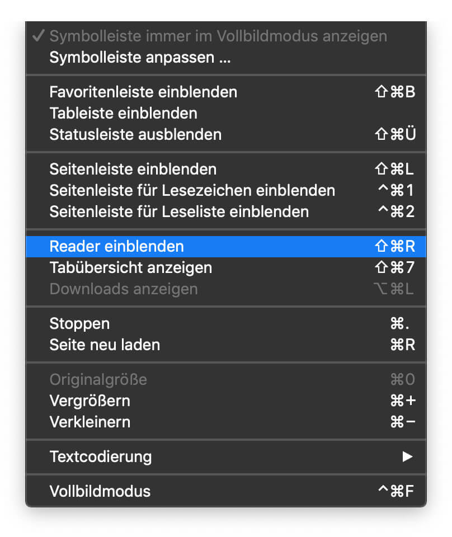Zoom out using 'Verkleinern'

click(90, 422)
